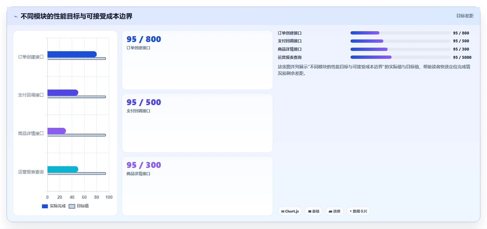Click the 支付回调接口 progress bar
The image size is (487, 229).
coord(400,41)
